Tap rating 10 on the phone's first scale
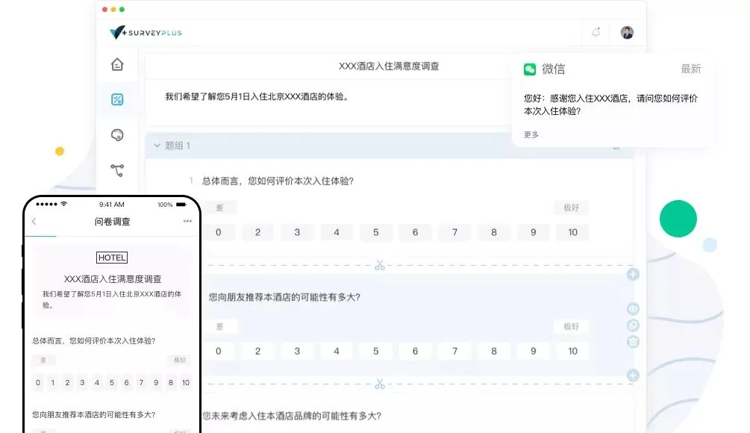The width and height of the screenshot is (750, 433). (186, 382)
